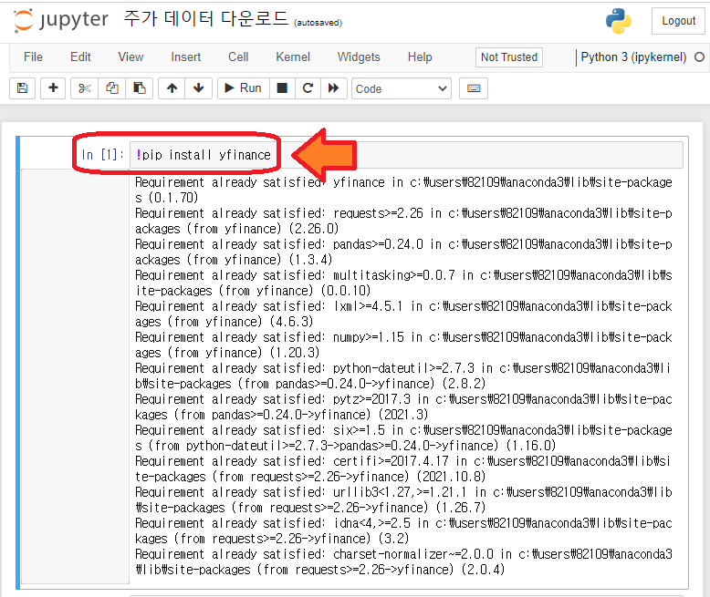
Task: Run the current cell
Action: [244, 88]
